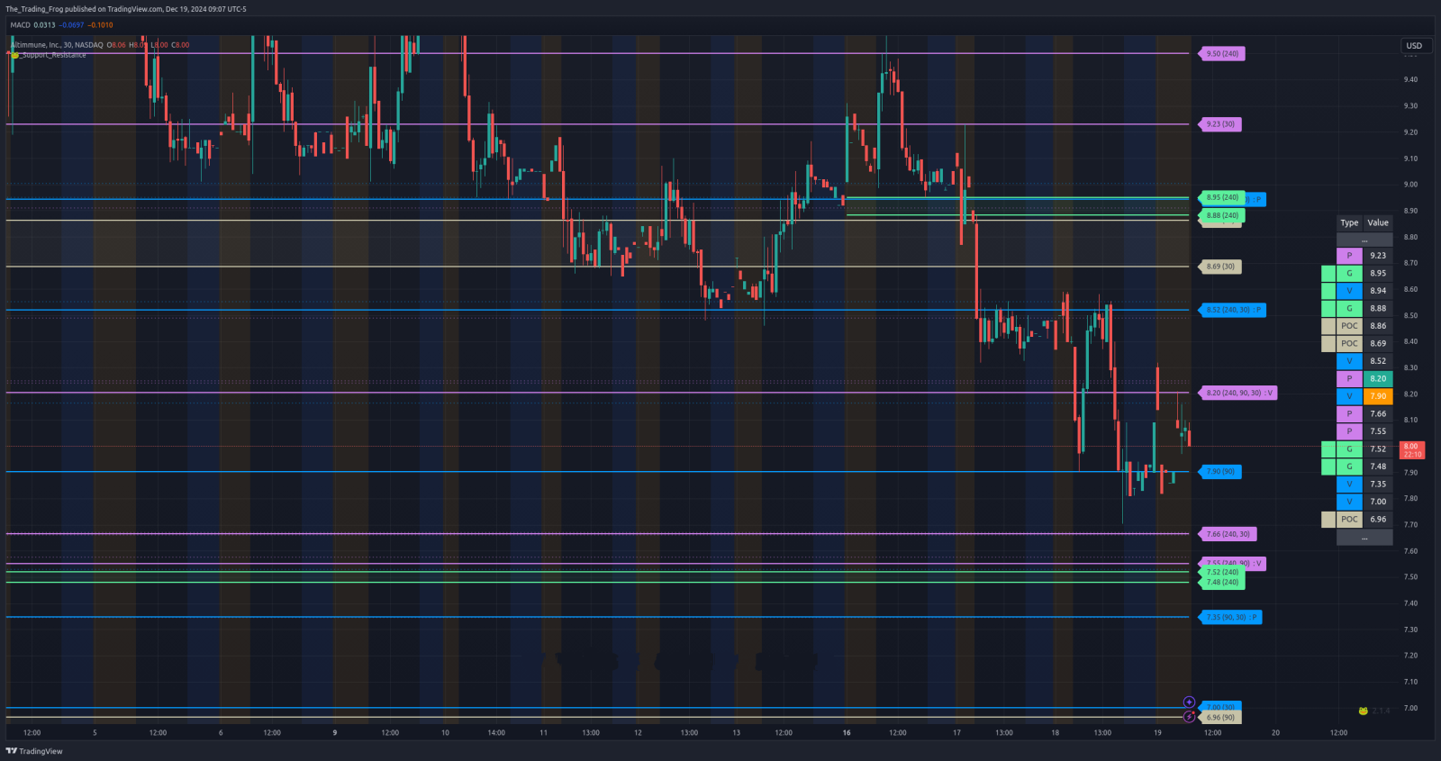Click the 7.35 value cell in table
Viewport: 1441px width, 761px height.
click(1378, 484)
